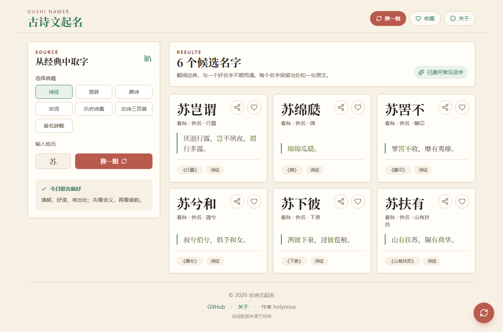This screenshot has width=503, height=332.
Task: Share the name card 苏下彼
Action: 341,201
